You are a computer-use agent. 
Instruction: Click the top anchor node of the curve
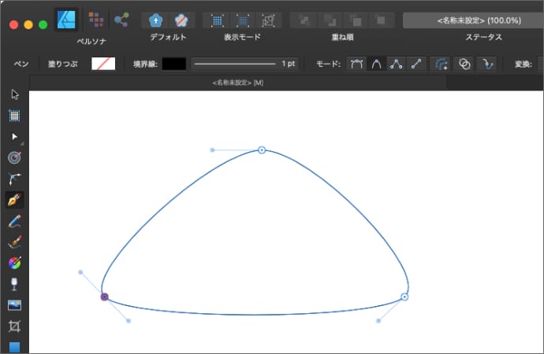pos(262,149)
